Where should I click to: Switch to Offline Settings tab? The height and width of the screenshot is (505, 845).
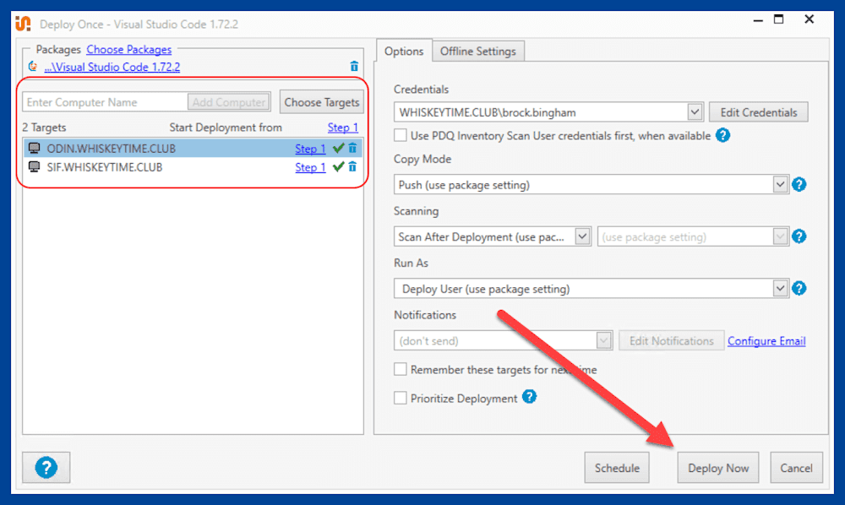tap(478, 52)
